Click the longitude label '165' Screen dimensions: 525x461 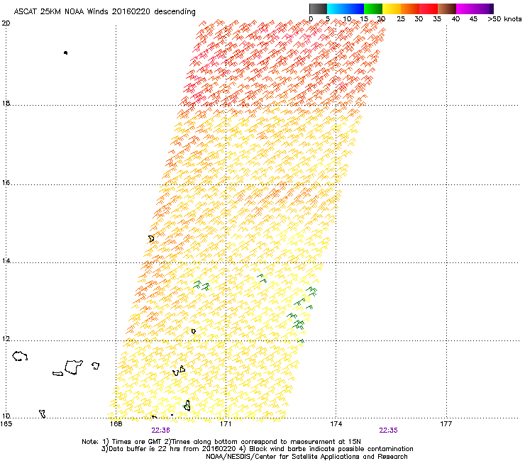(6, 424)
